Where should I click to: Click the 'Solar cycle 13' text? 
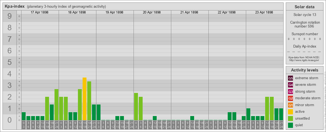[305, 15]
